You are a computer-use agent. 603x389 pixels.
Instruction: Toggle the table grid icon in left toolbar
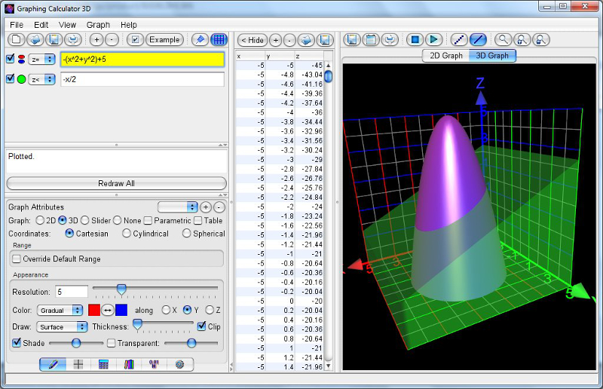click(219, 40)
